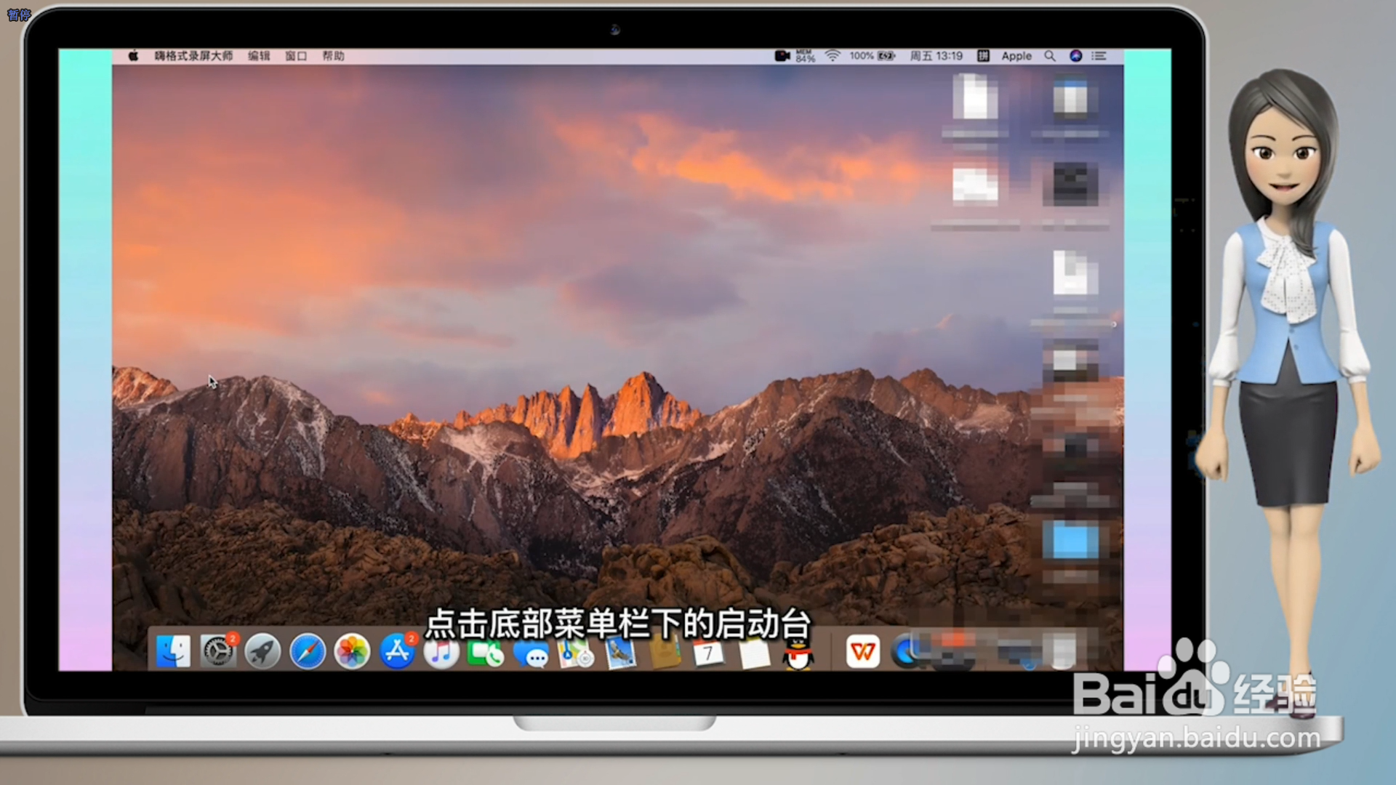Click the Spotlight search magnifier
1396x785 pixels.
(x=1050, y=56)
